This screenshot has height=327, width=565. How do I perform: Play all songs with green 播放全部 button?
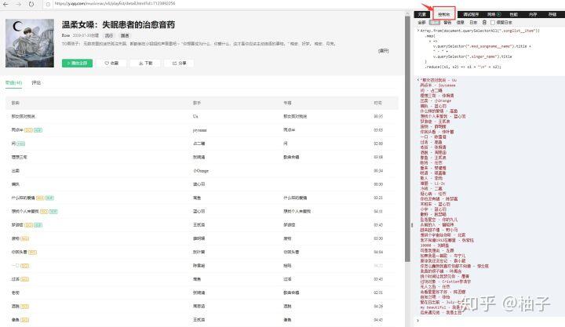tap(77, 63)
